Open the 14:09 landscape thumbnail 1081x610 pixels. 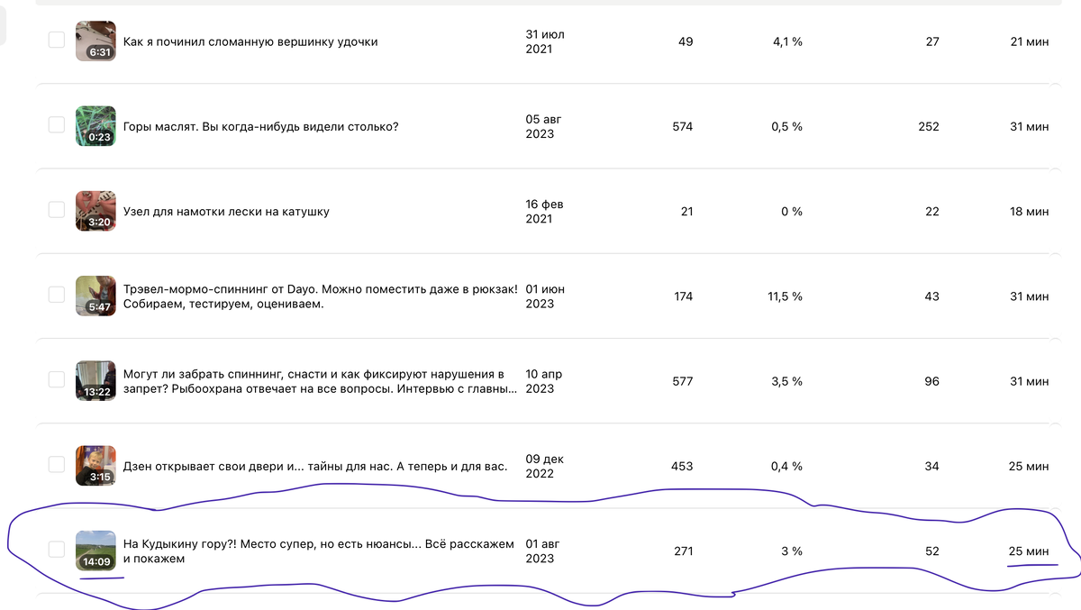(x=95, y=550)
